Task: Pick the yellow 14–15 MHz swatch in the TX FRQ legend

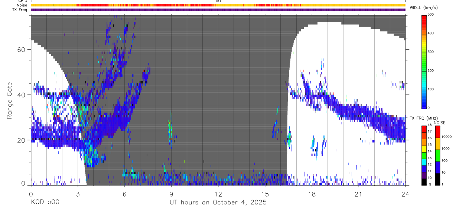Action: tap(424, 149)
